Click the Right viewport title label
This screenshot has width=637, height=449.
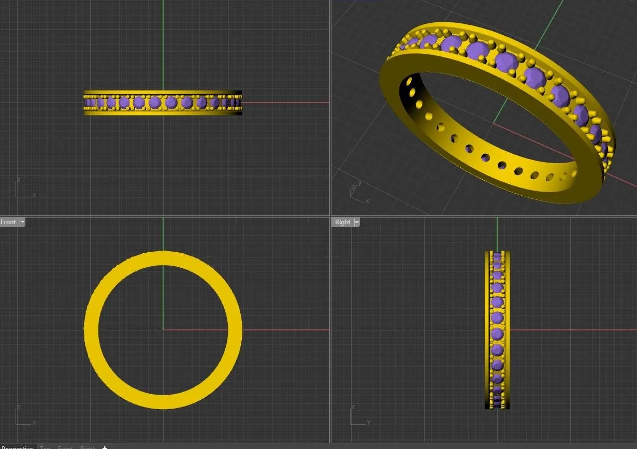coord(342,222)
